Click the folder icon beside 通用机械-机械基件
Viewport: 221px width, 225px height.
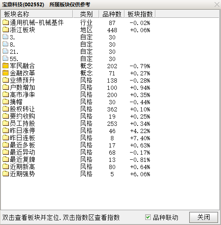(6, 22)
